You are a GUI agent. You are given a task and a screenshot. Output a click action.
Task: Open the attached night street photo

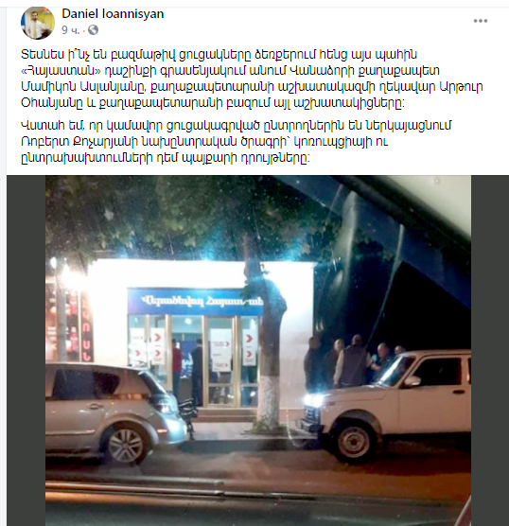click(x=258, y=351)
